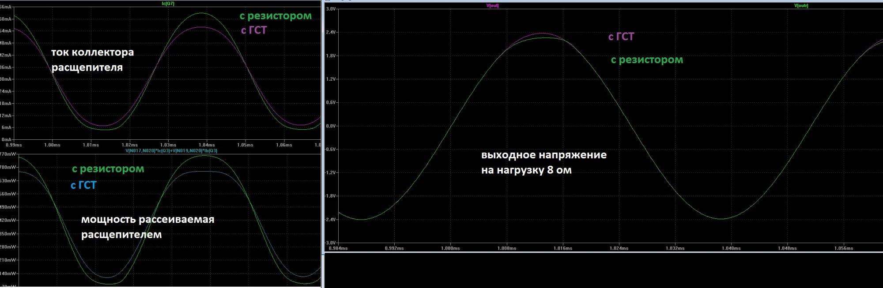Select the V(out) trace label

492,6
